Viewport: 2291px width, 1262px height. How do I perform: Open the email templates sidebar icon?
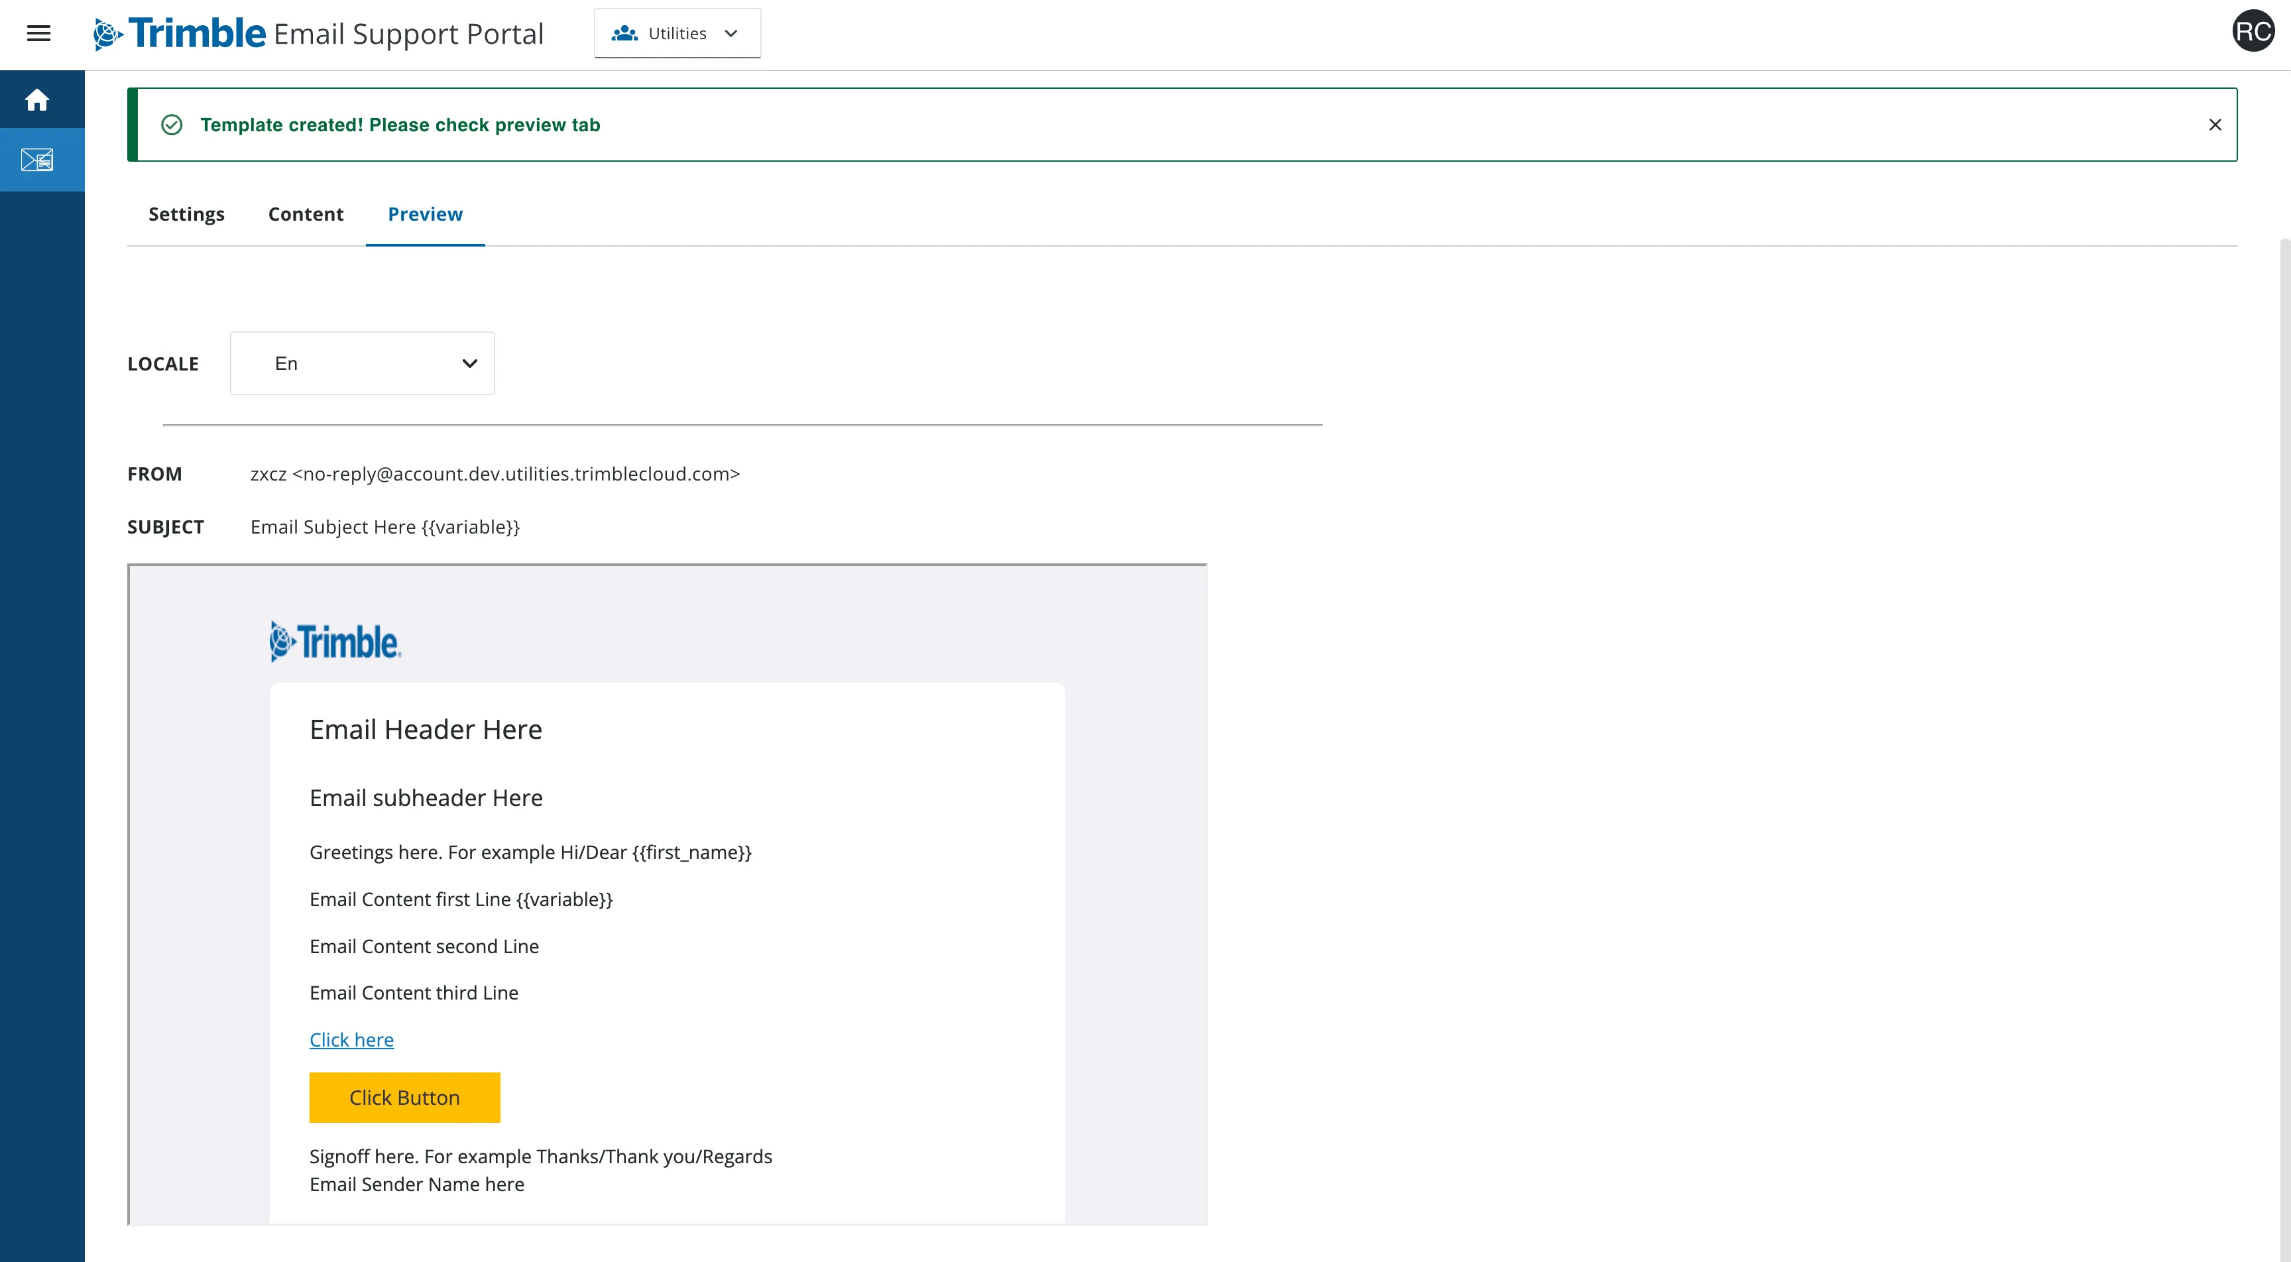click(37, 160)
